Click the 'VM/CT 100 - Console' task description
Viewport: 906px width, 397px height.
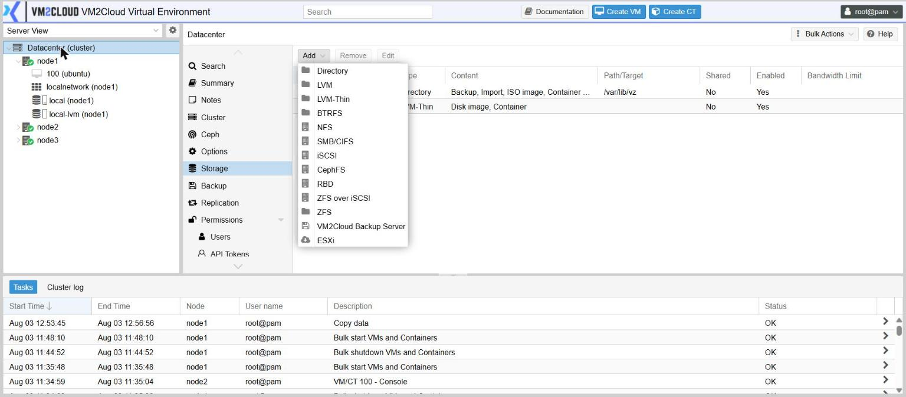tap(370, 382)
